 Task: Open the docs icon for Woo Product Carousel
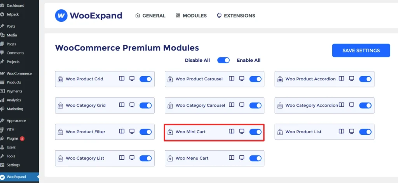[x=232, y=78]
